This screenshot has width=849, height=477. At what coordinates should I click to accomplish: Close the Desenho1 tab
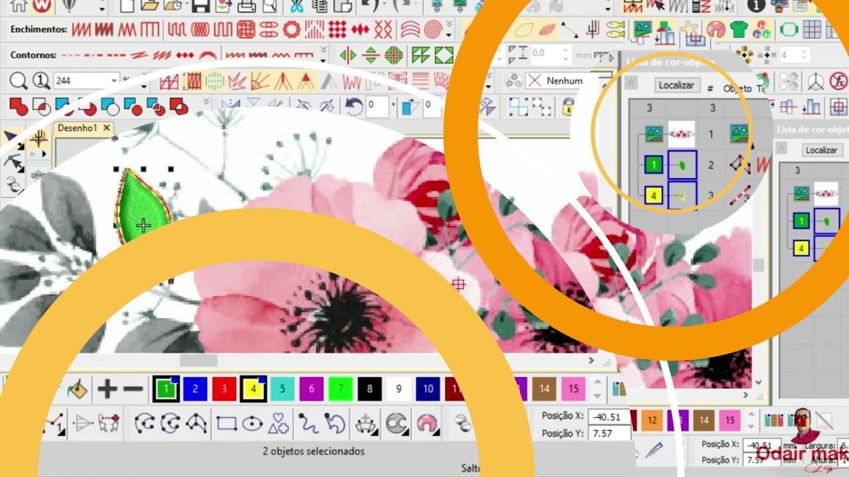point(107,128)
